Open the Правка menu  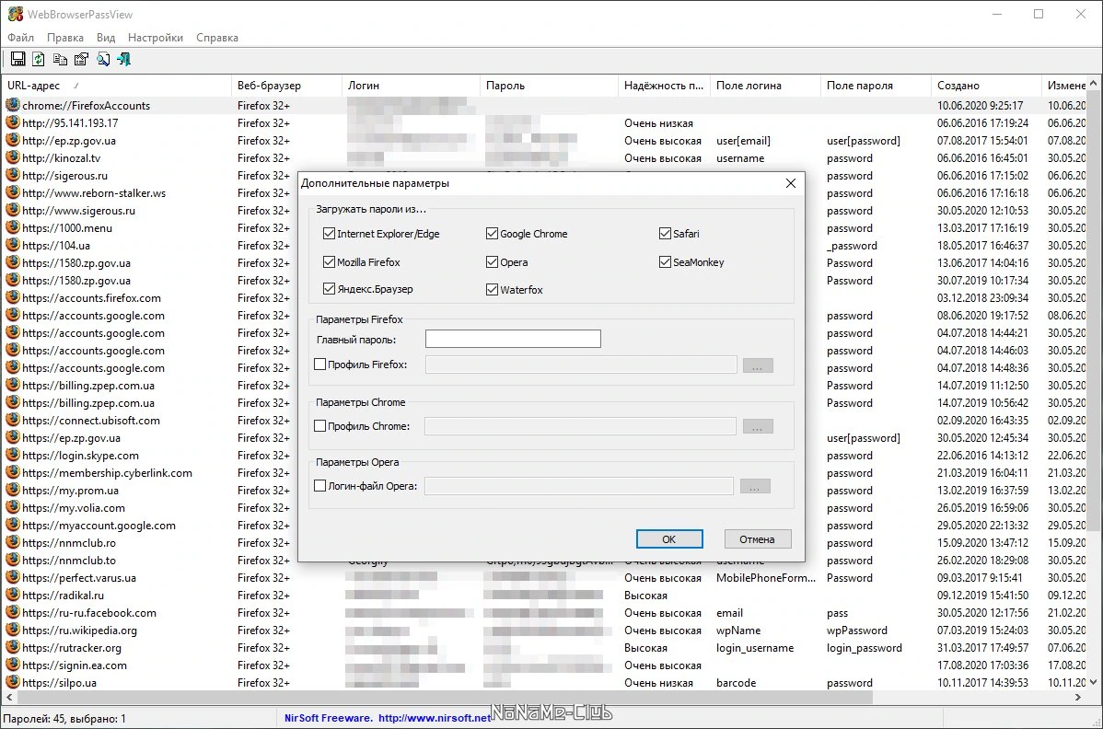tap(64, 37)
